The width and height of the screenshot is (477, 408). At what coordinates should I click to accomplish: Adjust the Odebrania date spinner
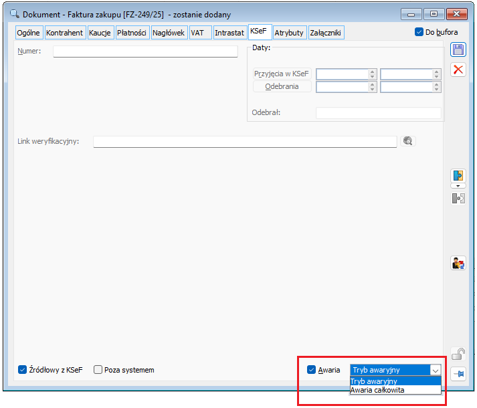[x=373, y=87]
